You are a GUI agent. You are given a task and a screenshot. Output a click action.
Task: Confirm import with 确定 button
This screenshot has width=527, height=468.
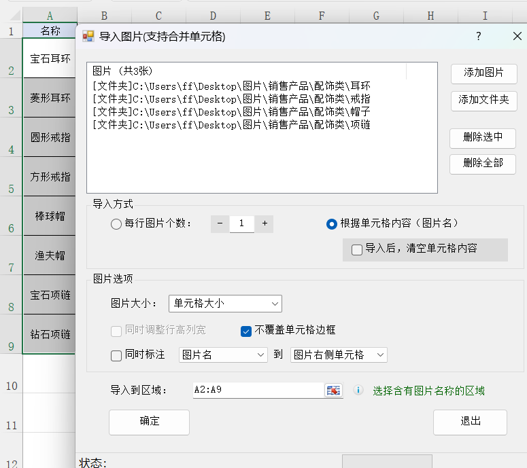tap(149, 422)
